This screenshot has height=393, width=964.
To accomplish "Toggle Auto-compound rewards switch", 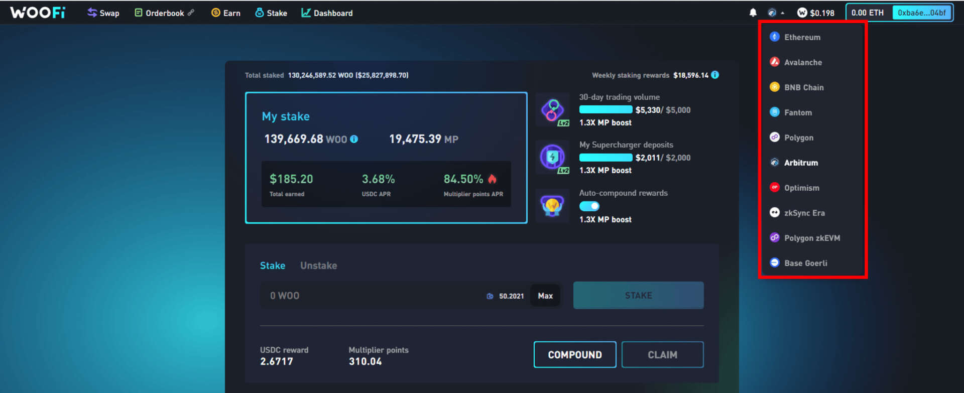I will click(589, 206).
